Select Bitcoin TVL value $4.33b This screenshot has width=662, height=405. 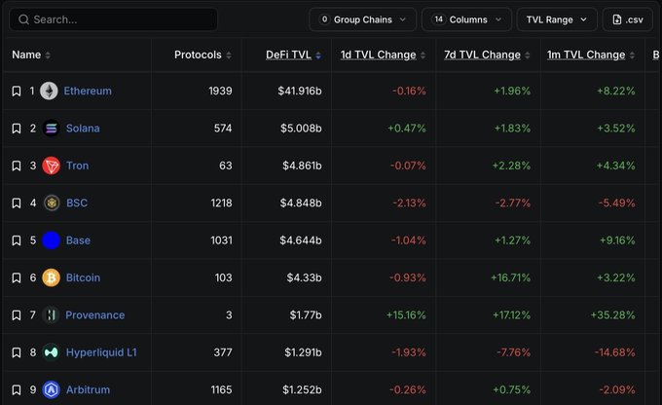[x=304, y=277]
